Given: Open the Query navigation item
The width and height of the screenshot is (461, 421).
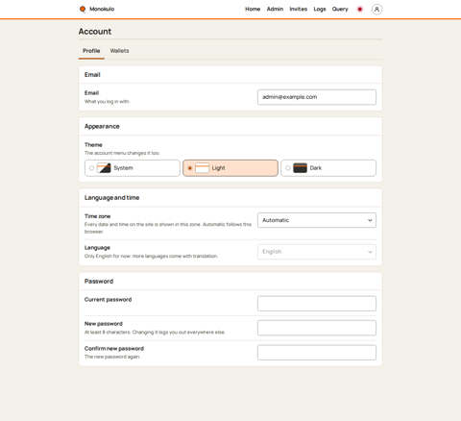Looking at the screenshot, I should pos(340,10).
